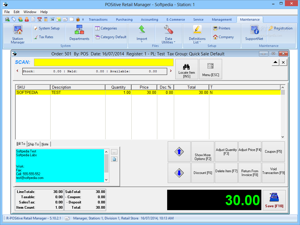The image size is (300, 225).
Task: Click Adjust Quantity [F3]
Action: pos(226,152)
